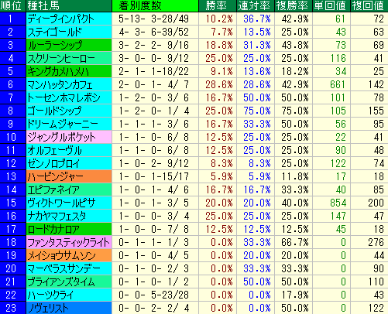Click the 5-13- 3-28/49 record cell
The height and width of the screenshot is (314, 388).
[x=155, y=19]
